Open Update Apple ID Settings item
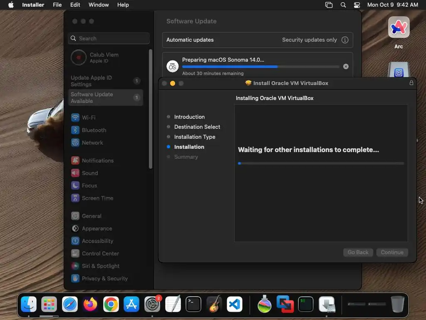This screenshot has height=320, width=426. (106, 81)
